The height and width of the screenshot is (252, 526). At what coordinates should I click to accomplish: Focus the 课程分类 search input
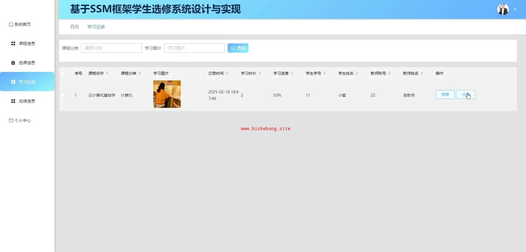click(x=111, y=48)
